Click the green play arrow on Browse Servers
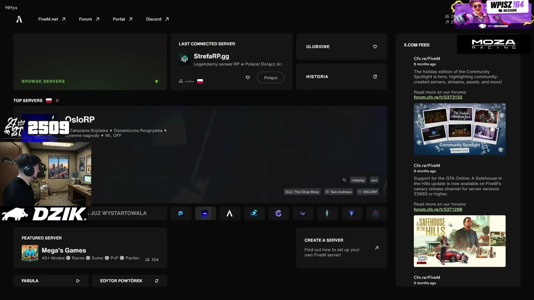This screenshot has width=534, height=300. coord(157,81)
